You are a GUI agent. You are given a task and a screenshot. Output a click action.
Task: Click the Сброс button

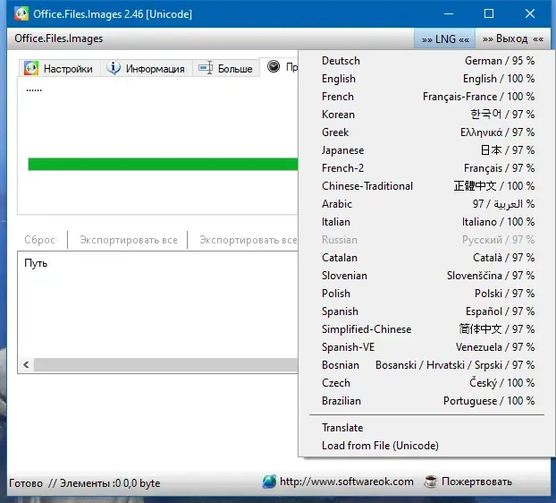pos(39,240)
